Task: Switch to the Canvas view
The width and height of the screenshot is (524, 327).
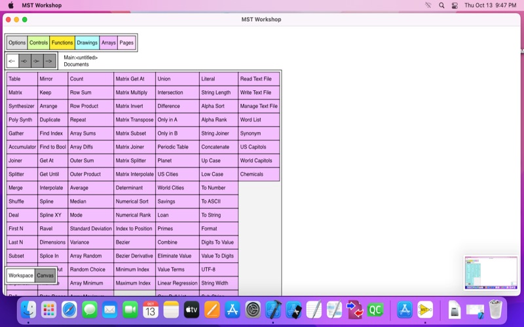Action: tap(45, 275)
